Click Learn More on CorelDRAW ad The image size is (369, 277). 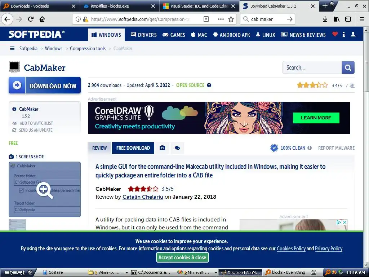click(316, 118)
